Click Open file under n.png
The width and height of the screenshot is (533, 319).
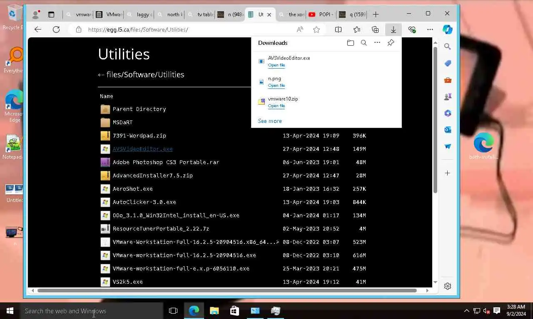click(276, 86)
